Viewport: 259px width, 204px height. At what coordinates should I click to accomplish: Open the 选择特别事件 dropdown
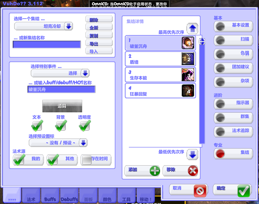[x=85, y=73]
